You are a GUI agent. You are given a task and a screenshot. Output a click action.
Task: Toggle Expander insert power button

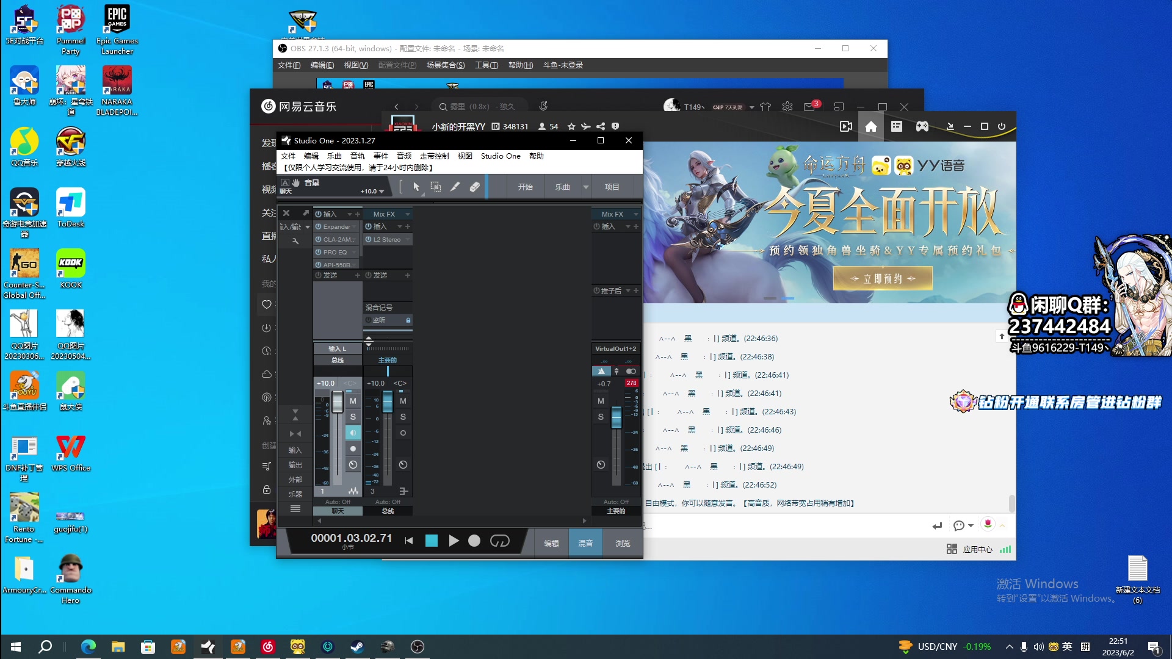[x=318, y=226]
